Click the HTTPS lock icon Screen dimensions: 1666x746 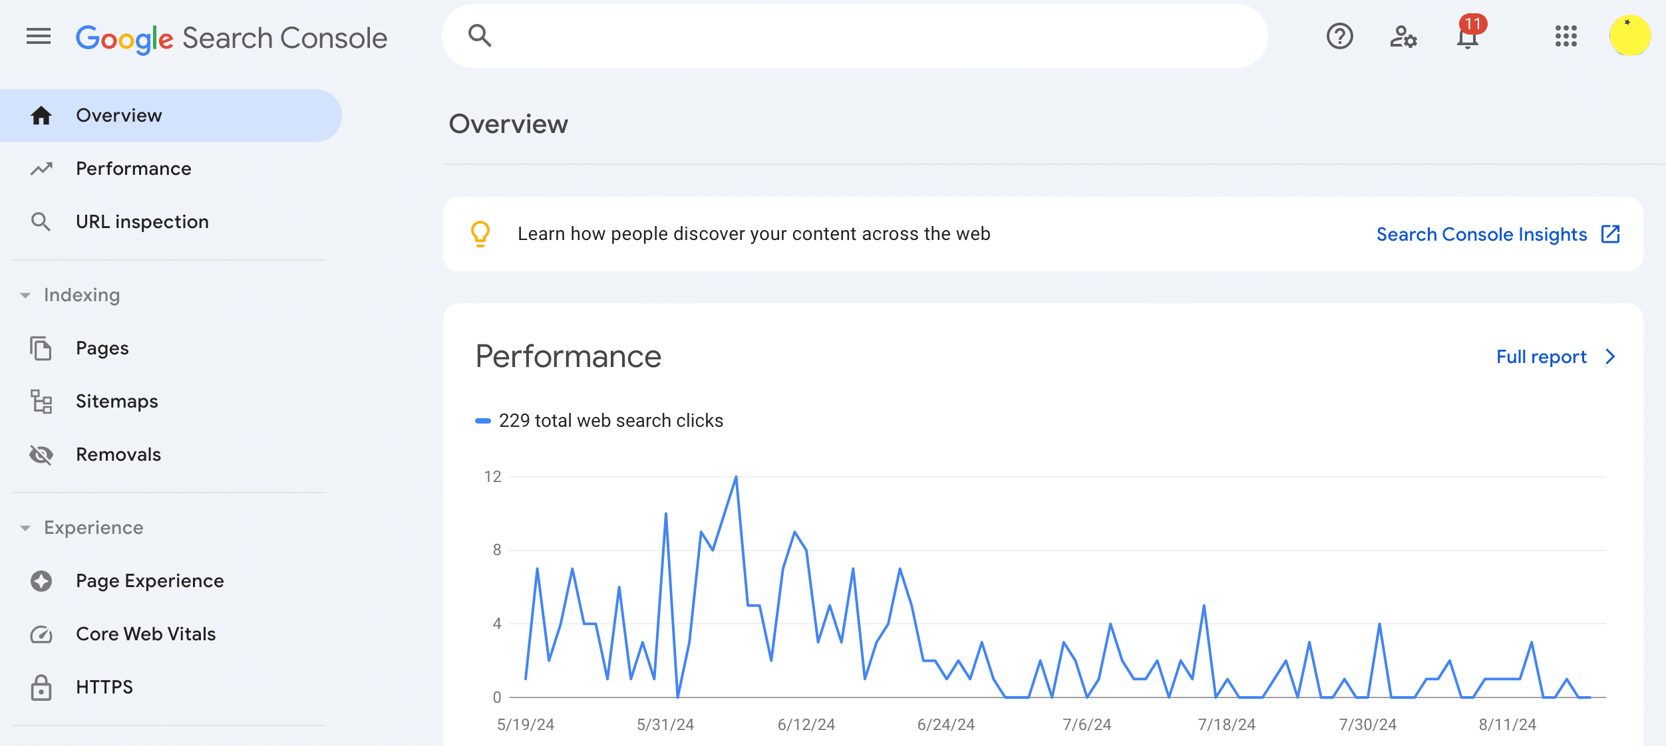pyautogui.click(x=41, y=686)
